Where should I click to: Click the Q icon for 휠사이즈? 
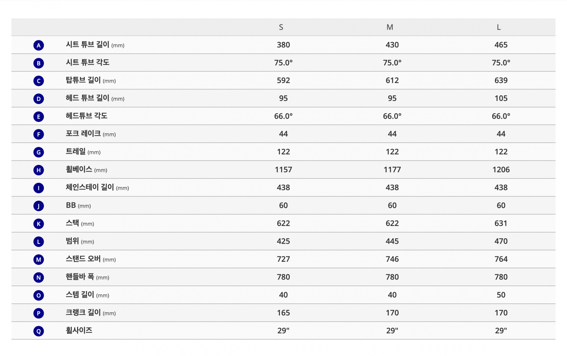tap(38, 331)
